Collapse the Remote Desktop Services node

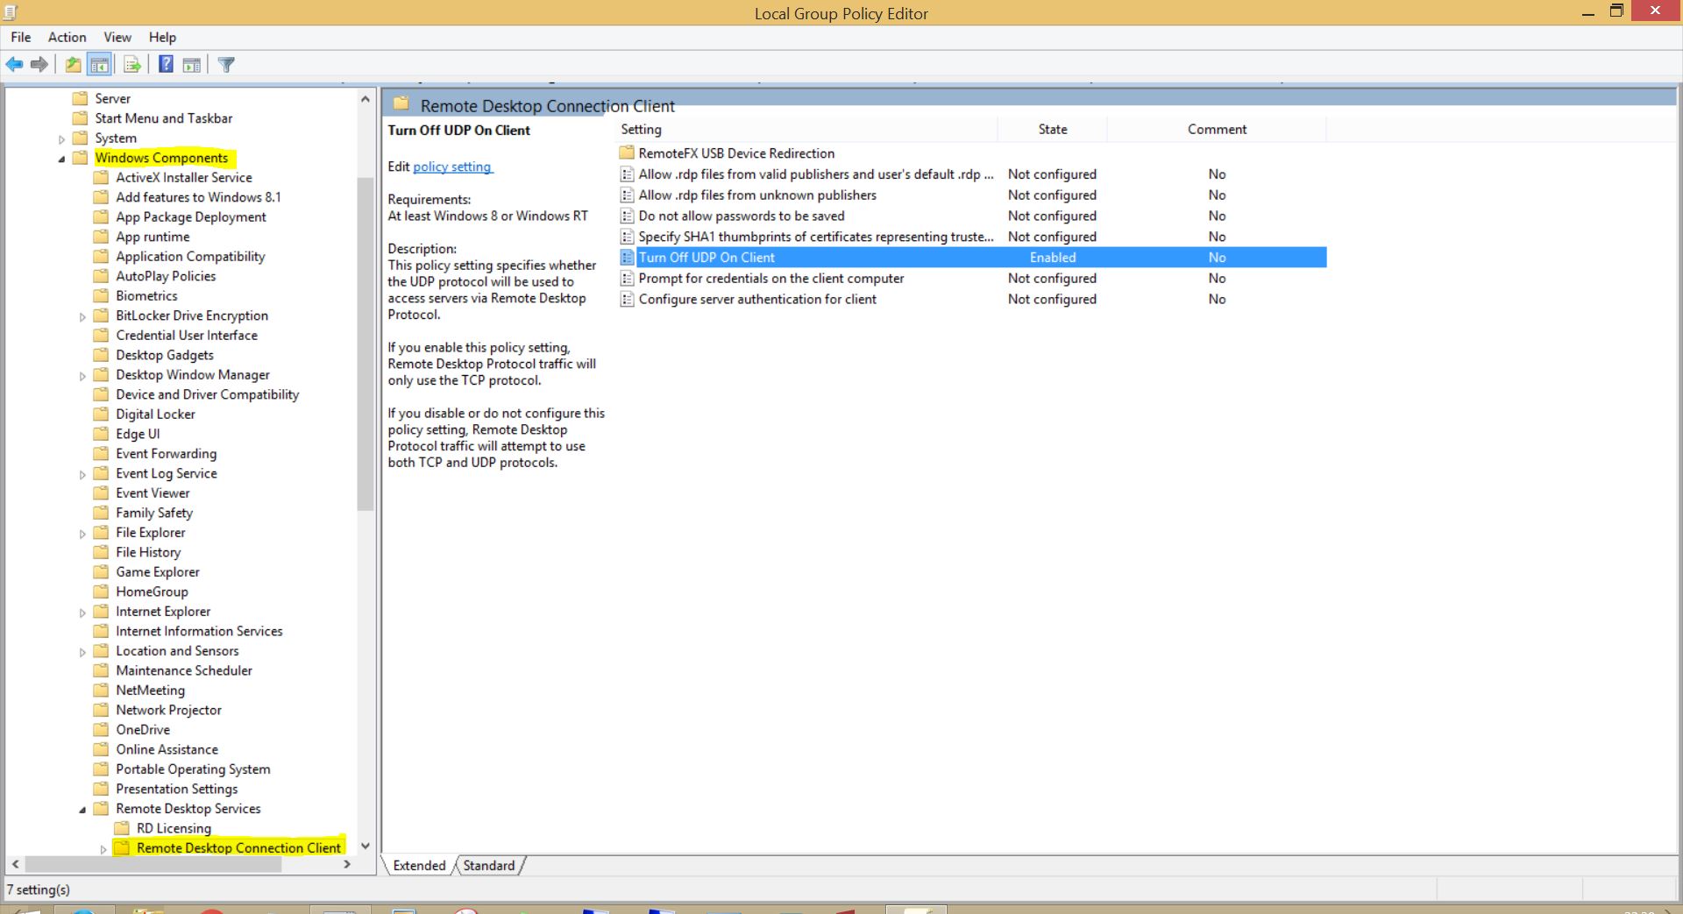[x=82, y=810]
